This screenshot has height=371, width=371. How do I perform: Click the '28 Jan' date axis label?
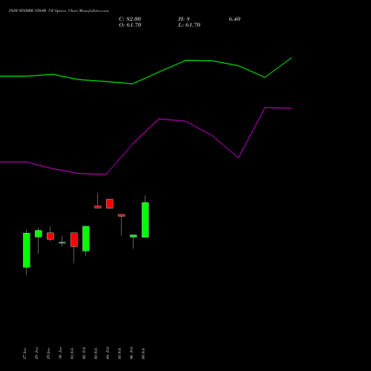(36, 353)
